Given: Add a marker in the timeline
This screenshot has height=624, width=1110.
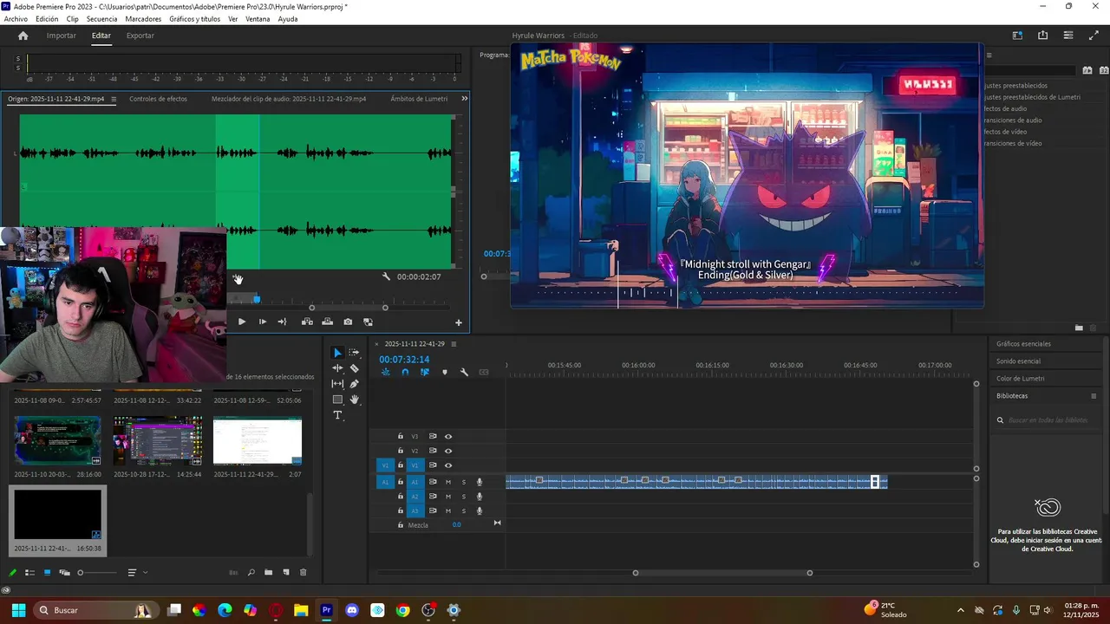Looking at the screenshot, I should pyautogui.click(x=445, y=373).
